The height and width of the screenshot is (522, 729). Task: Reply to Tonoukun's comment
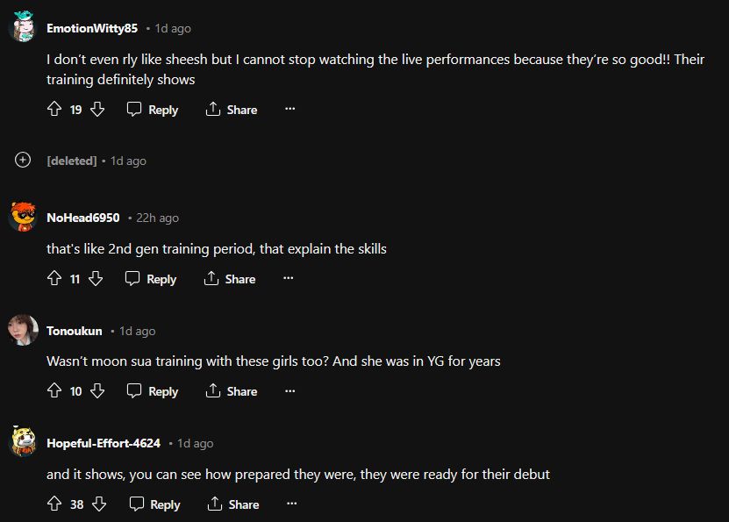pyautogui.click(x=153, y=391)
